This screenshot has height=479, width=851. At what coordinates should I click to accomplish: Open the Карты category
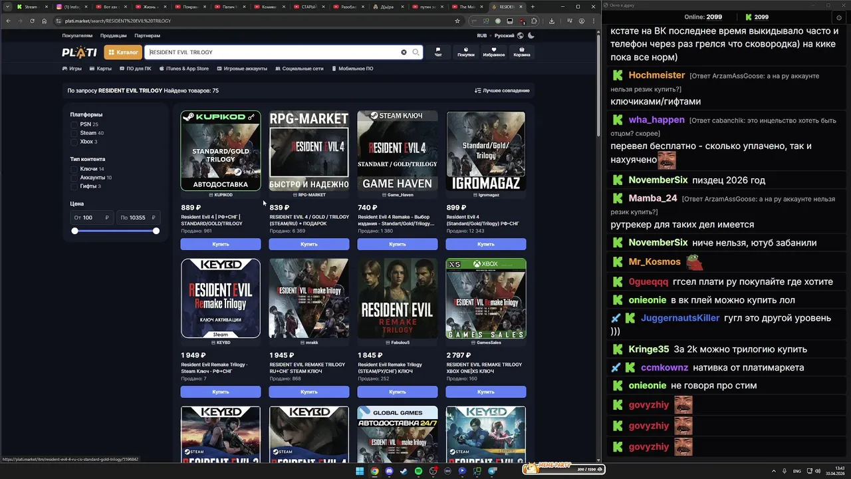[100, 69]
